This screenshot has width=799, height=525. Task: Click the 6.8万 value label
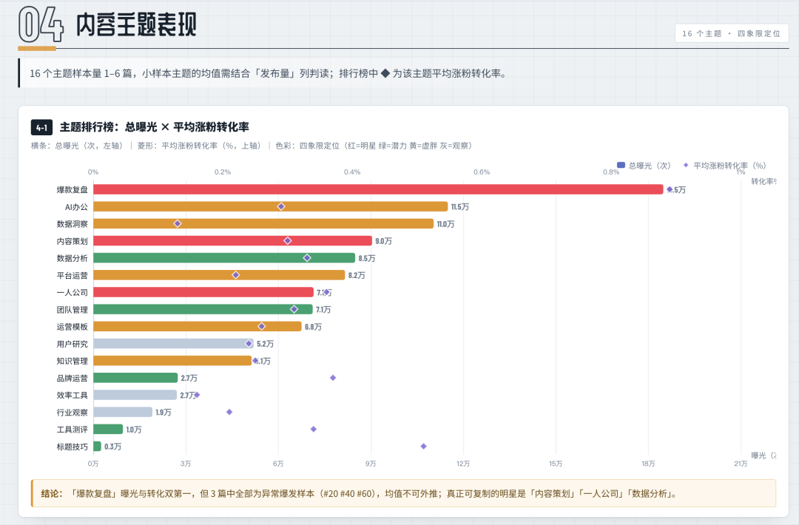pyautogui.click(x=314, y=327)
